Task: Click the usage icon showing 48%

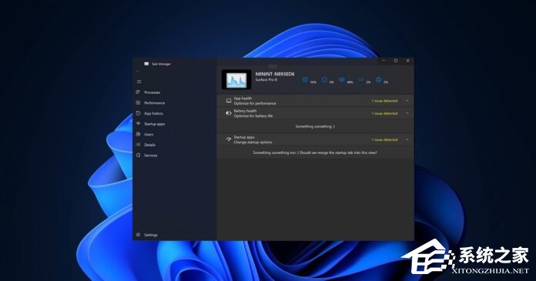Action: pyautogui.click(x=341, y=80)
